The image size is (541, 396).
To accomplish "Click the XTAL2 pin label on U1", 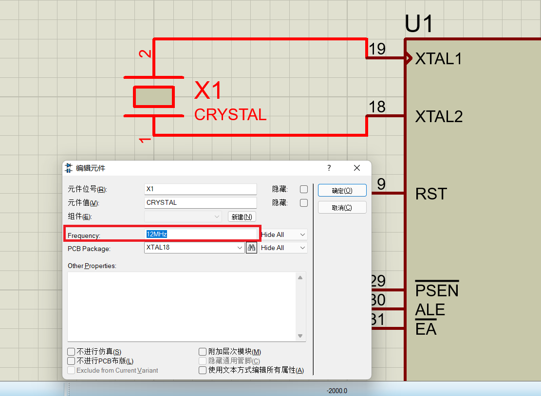I will (x=439, y=116).
